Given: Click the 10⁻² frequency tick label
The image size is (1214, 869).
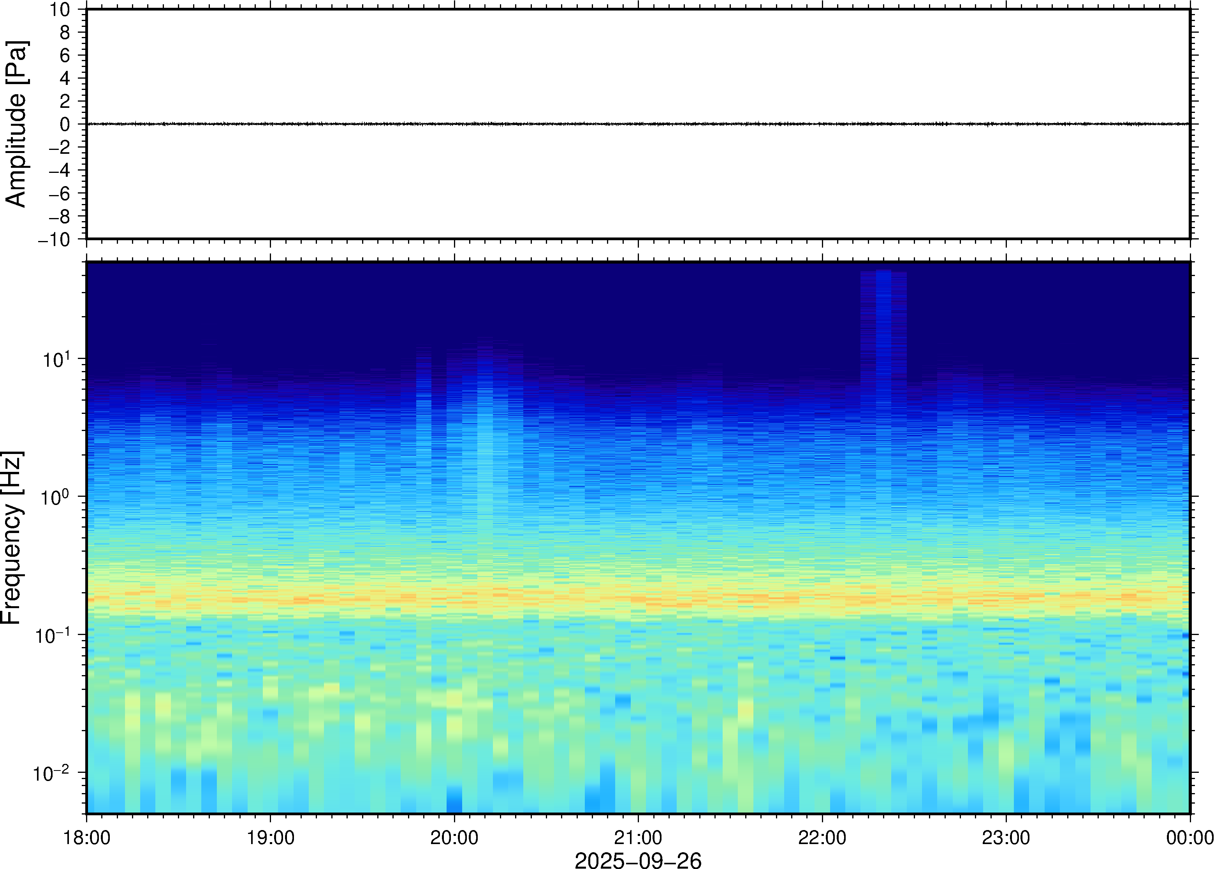Looking at the screenshot, I should [51, 773].
